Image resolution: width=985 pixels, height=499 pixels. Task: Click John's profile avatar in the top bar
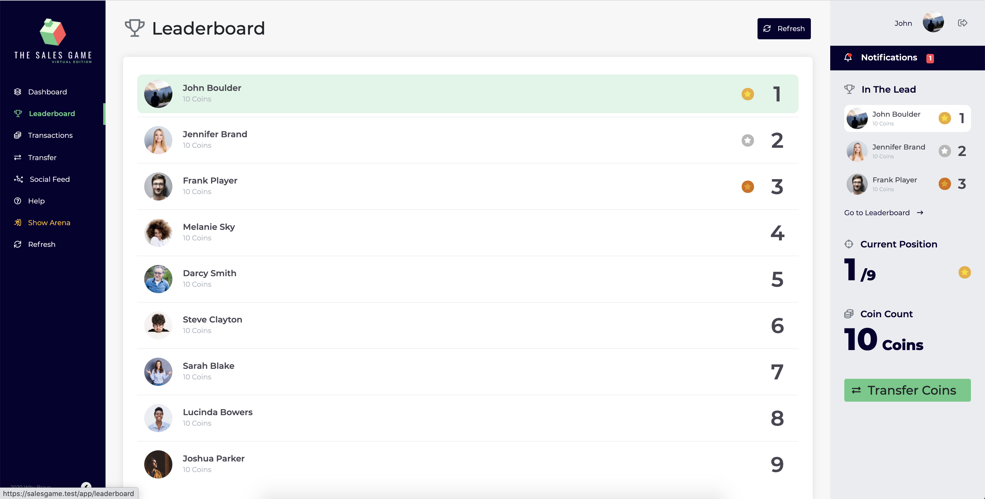pos(933,22)
